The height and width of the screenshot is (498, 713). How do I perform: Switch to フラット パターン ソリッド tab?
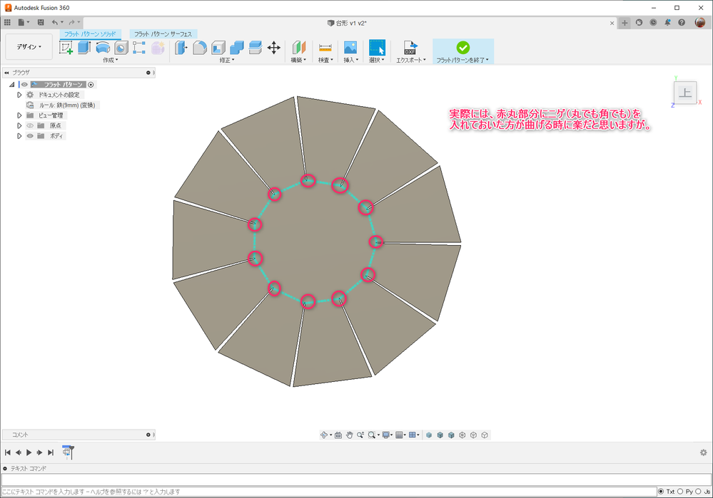(90, 34)
